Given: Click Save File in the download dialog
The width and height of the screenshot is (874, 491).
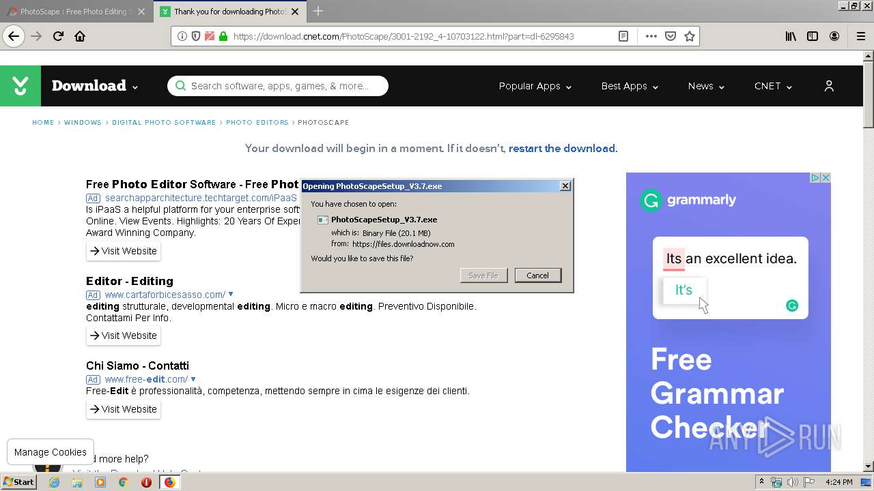Looking at the screenshot, I should coord(483,276).
